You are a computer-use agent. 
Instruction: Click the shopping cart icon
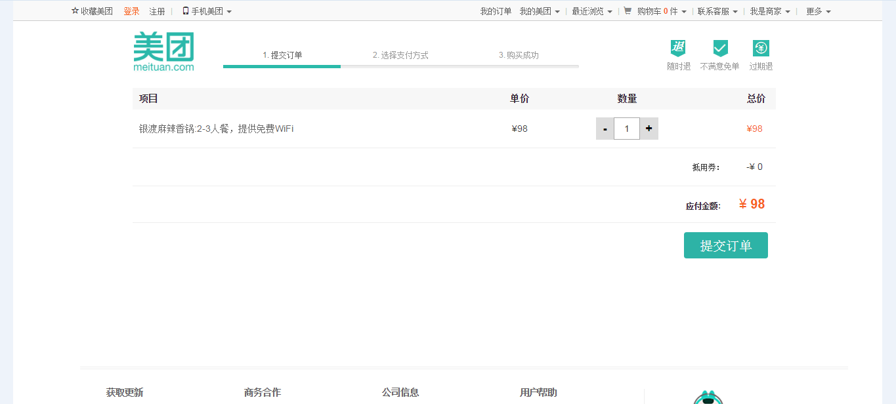pos(628,11)
